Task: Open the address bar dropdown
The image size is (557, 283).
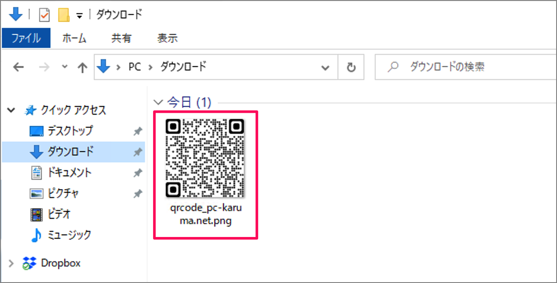Action: [325, 67]
